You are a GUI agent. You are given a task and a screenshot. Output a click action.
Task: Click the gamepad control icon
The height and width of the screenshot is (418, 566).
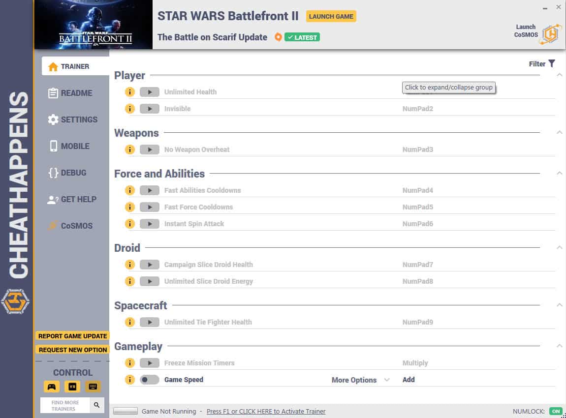[52, 387]
